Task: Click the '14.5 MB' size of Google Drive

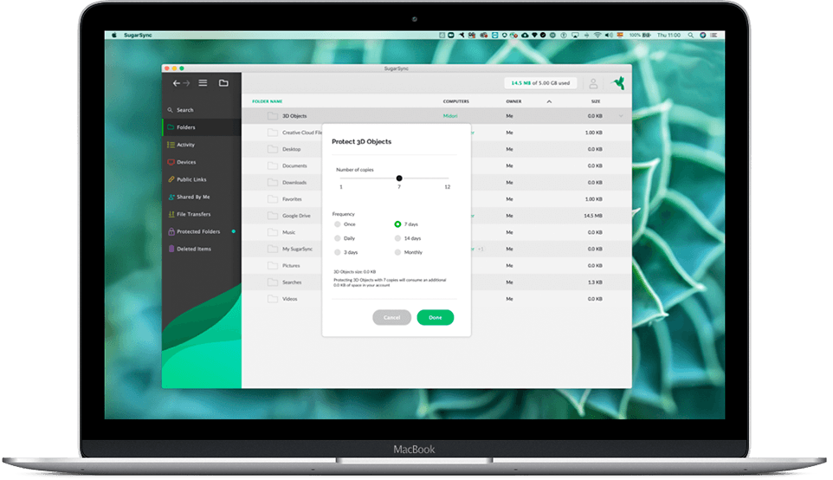Action: 593,216
